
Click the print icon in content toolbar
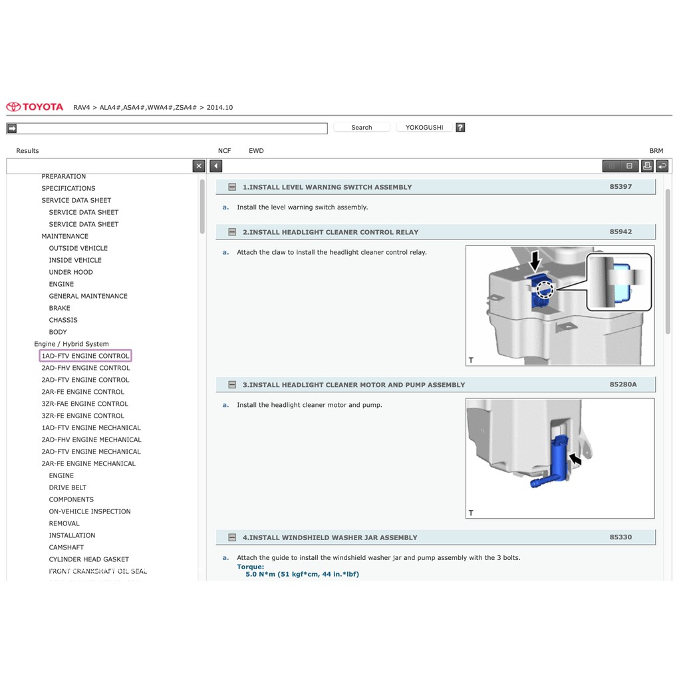pos(646,166)
